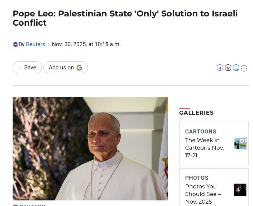
Task: Share the article on LinkedIn
Action: [236, 68]
